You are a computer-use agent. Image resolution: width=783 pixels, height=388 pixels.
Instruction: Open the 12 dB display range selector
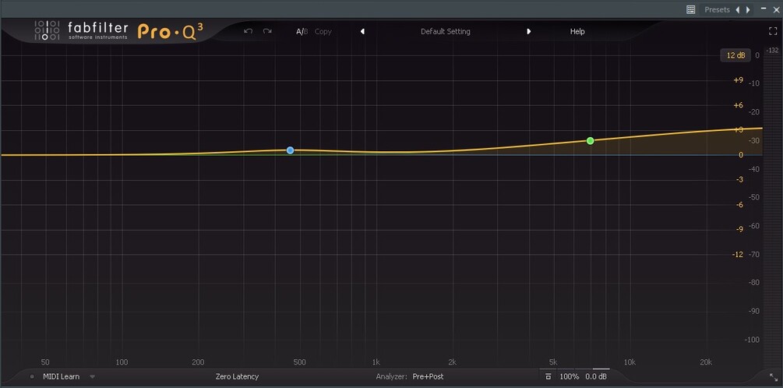735,55
